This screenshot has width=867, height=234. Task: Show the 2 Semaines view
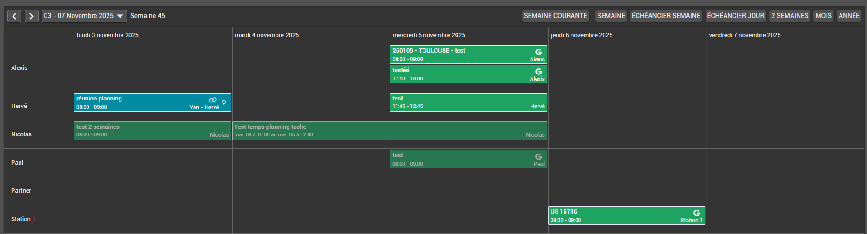click(x=789, y=16)
